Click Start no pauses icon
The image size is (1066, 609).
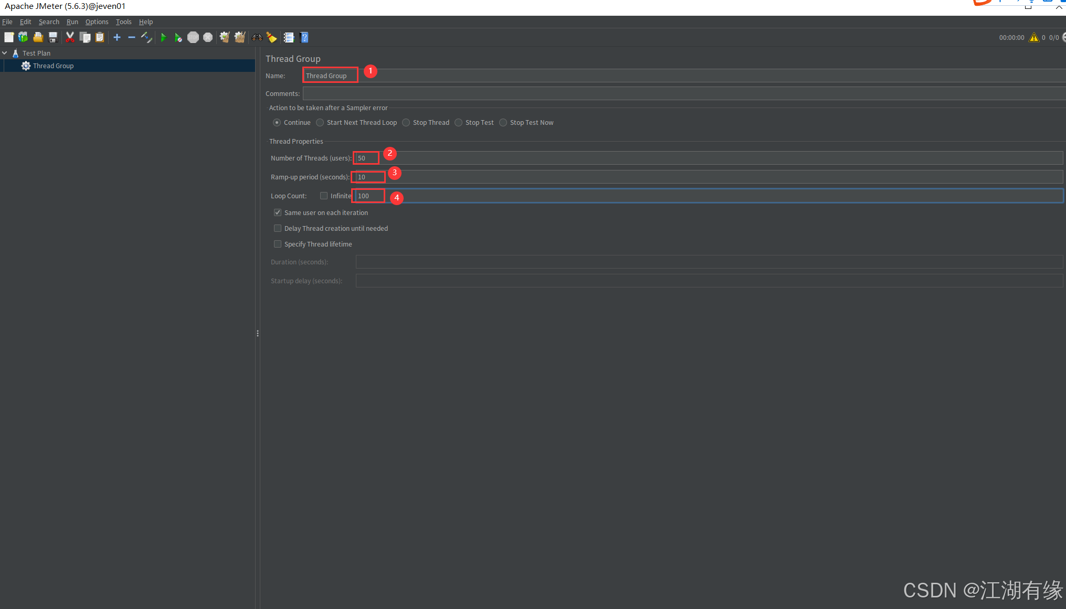178,37
